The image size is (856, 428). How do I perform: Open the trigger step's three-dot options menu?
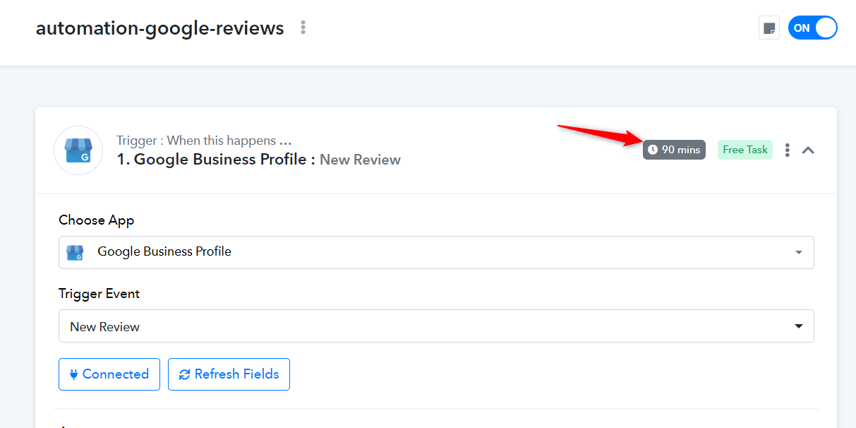click(788, 150)
